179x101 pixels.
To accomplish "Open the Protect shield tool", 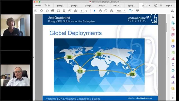I will point(173,65).
